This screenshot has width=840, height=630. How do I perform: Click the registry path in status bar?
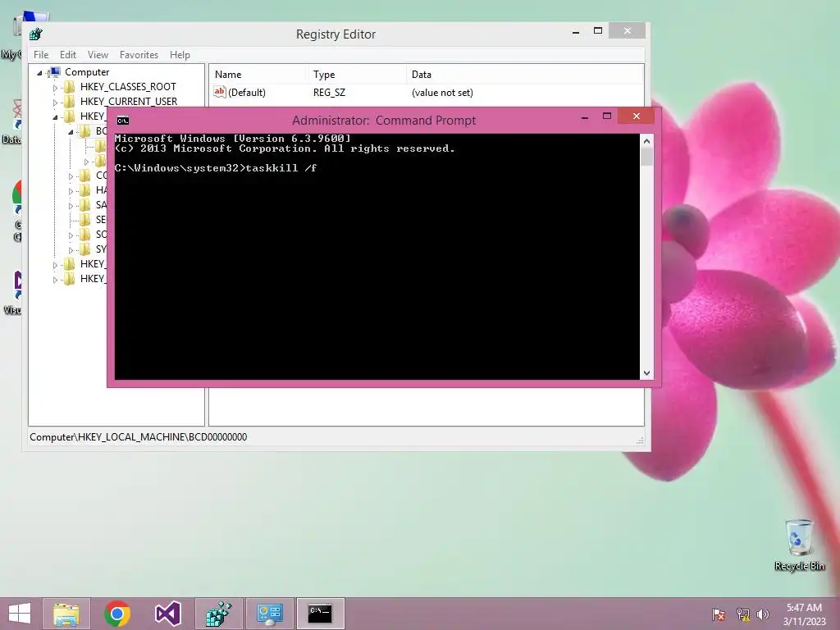tap(138, 437)
